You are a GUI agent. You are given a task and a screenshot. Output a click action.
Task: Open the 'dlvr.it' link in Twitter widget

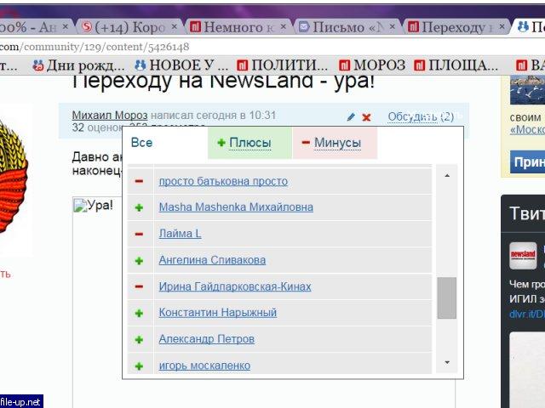[527, 314]
